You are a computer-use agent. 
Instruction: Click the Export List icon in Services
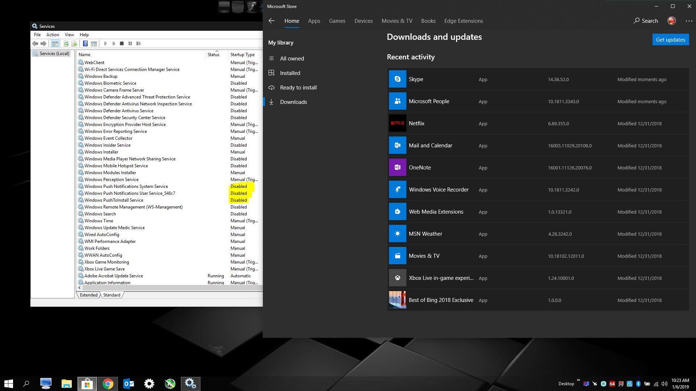[x=74, y=43]
